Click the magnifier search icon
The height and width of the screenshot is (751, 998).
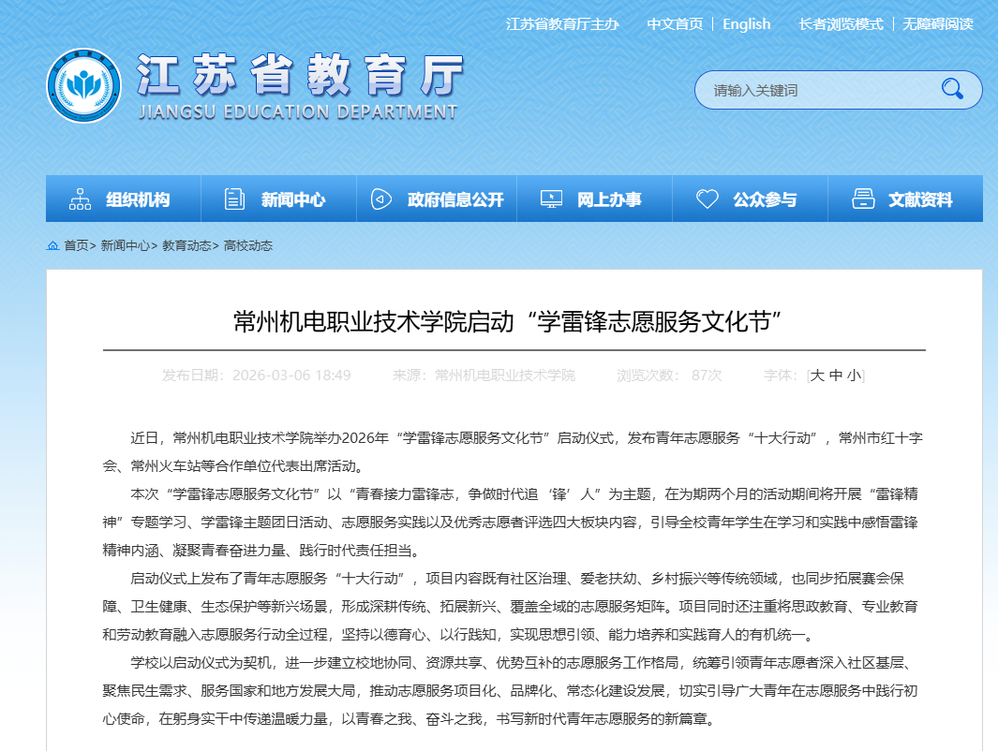coord(952,90)
